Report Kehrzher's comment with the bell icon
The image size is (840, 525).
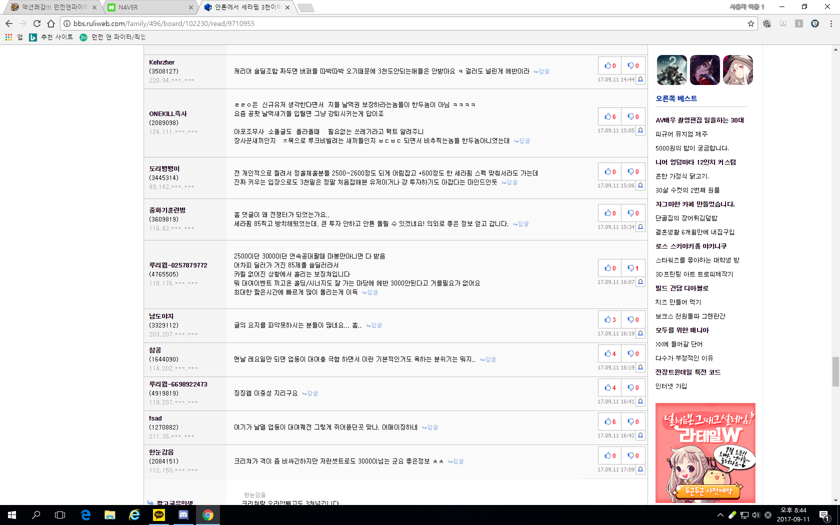click(x=640, y=79)
